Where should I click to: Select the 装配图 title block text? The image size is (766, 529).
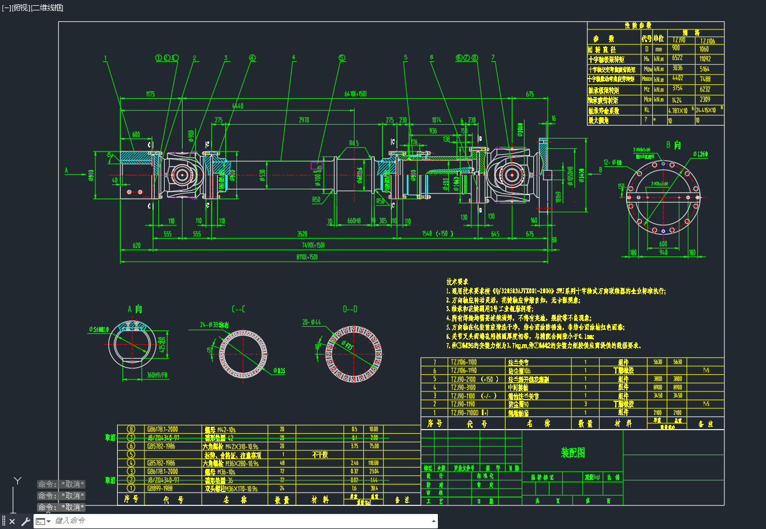pyautogui.click(x=572, y=452)
